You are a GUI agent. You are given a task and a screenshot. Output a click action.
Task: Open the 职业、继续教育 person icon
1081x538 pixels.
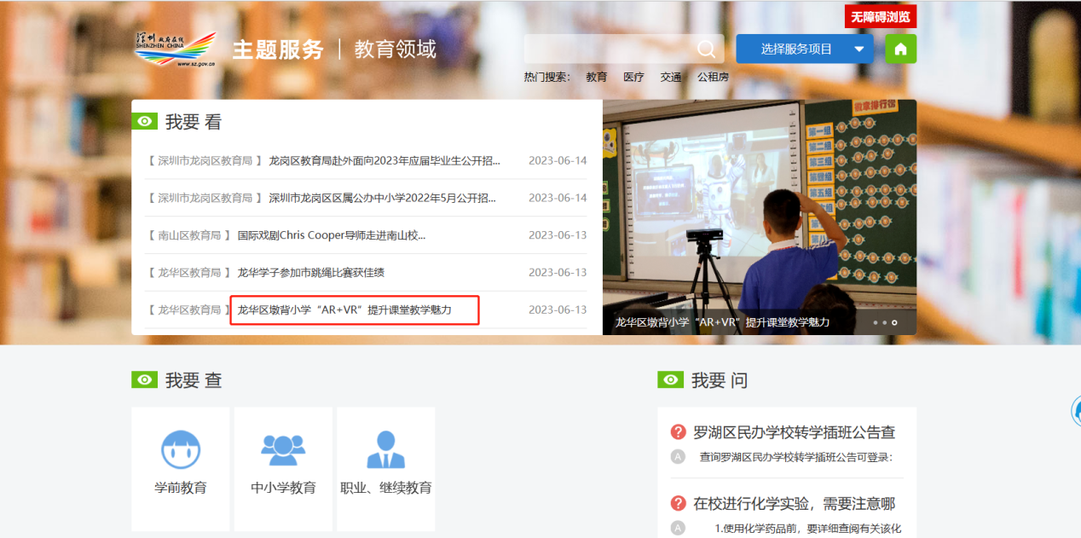(x=385, y=449)
